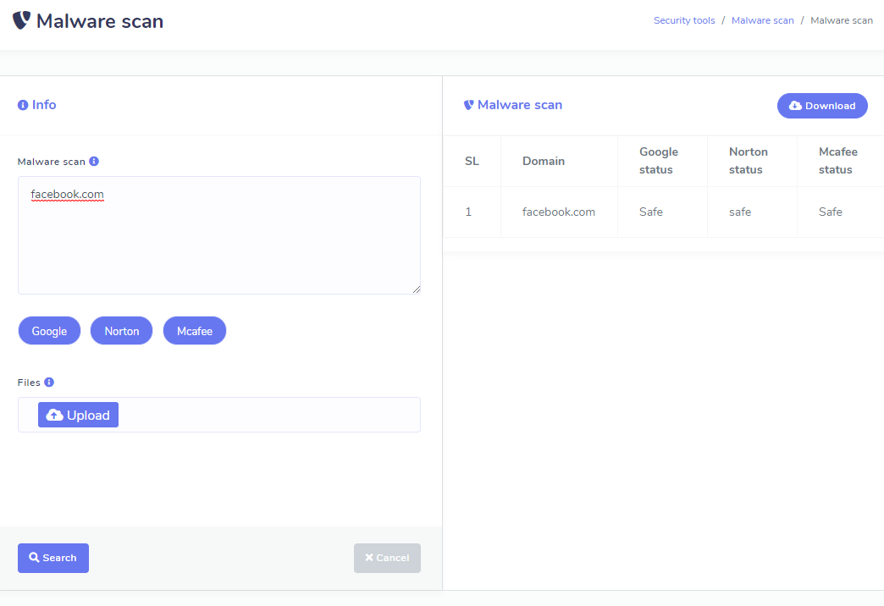This screenshot has height=606, width=884.
Task: Select the facebook.com cell in results table
Action: (x=559, y=212)
